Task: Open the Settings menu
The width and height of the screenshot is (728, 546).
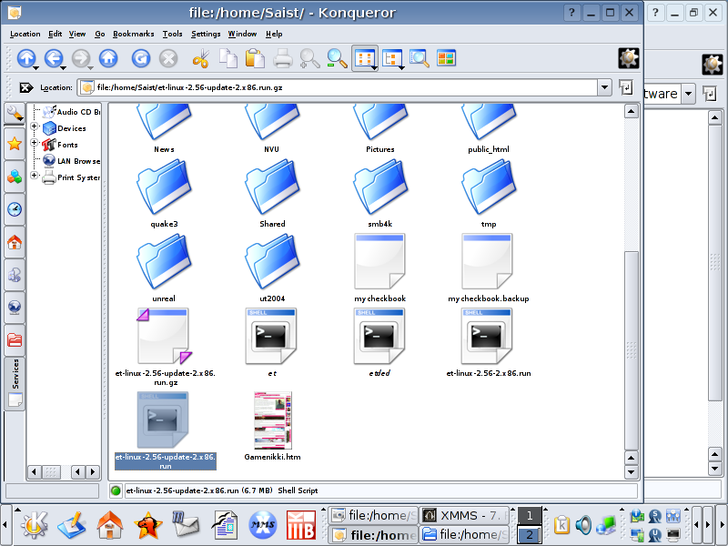Action: click(x=206, y=34)
